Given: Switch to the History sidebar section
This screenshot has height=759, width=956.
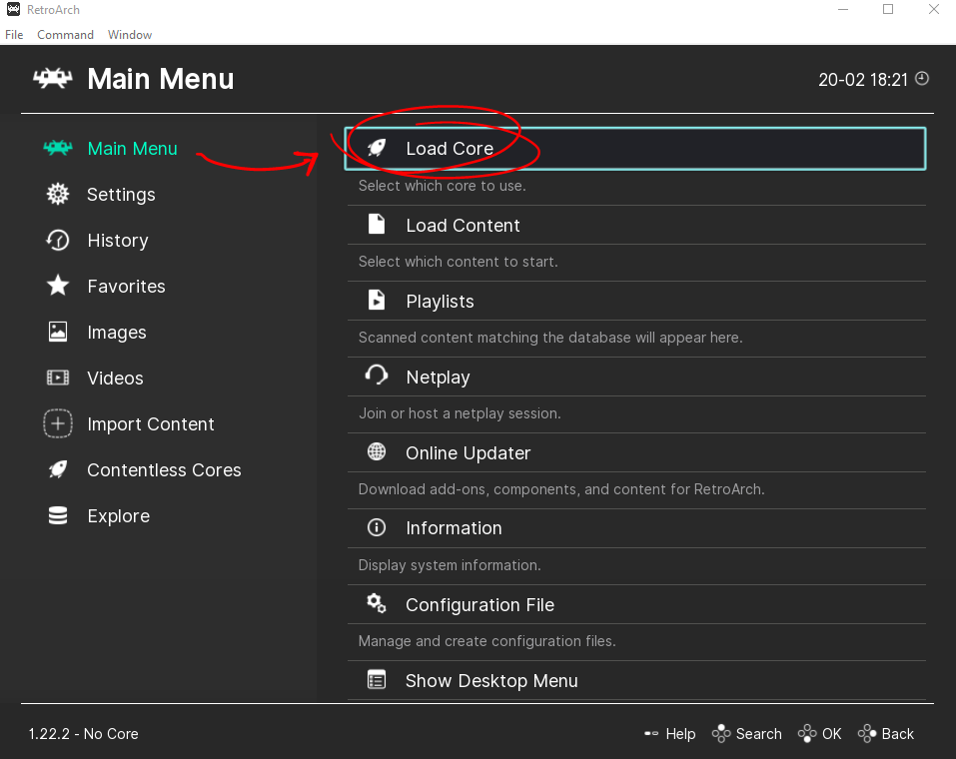Looking at the screenshot, I should (x=117, y=241).
